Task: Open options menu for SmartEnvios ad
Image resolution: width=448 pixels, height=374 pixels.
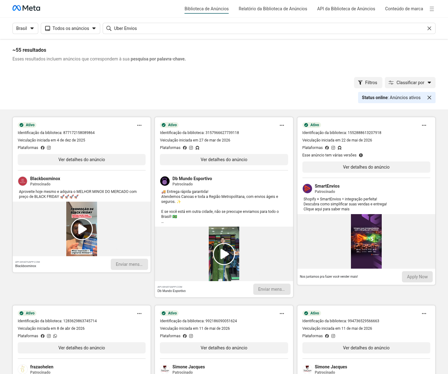Action: pos(424,125)
